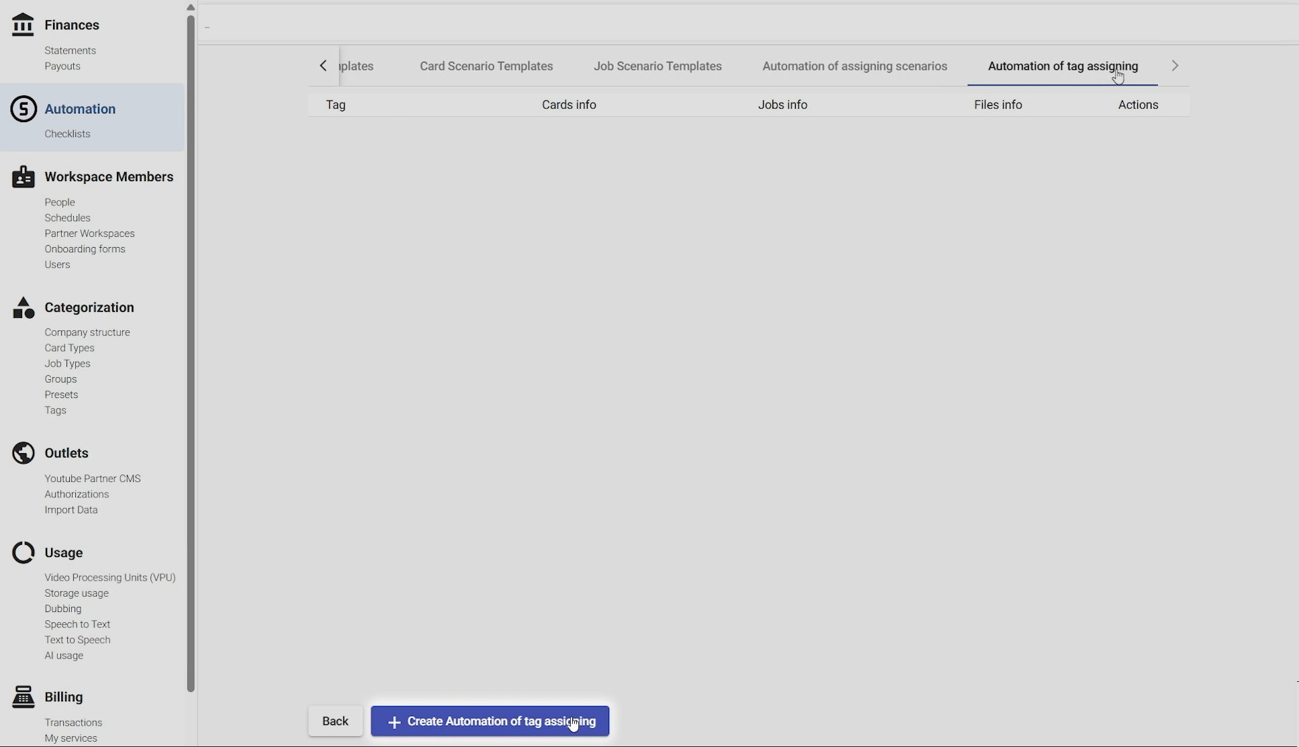Click the Workspace Members badge icon
The height and width of the screenshot is (747, 1299).
24,177
